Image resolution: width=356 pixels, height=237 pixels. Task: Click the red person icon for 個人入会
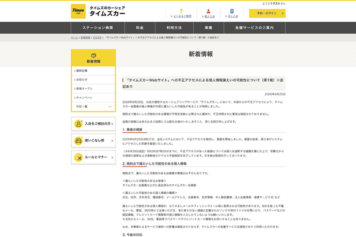pos(208,11)
